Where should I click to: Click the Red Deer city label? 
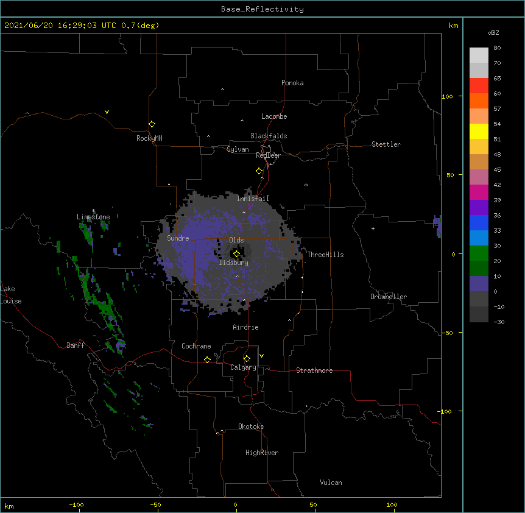click(268, 155)
